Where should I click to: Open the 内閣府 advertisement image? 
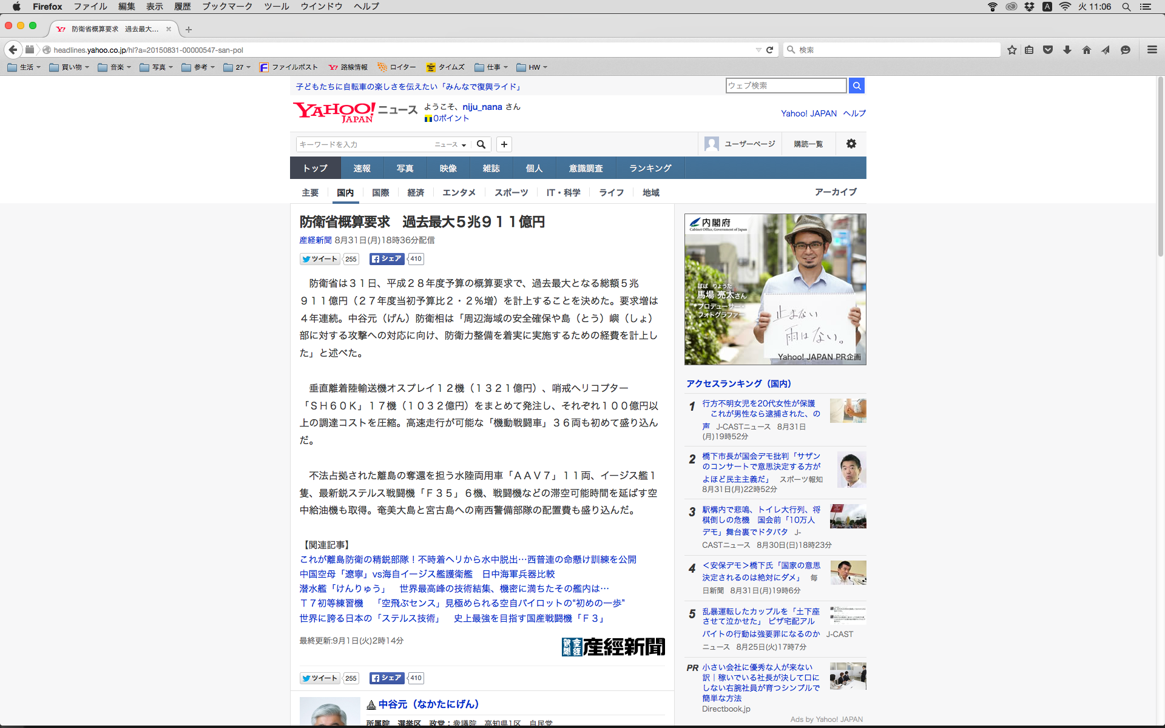775,289
